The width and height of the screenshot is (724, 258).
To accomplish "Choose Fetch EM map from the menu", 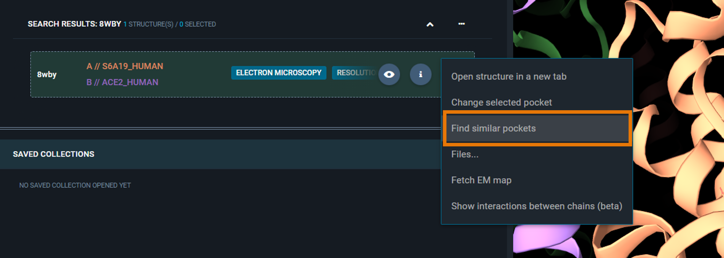I will tap(481, 180).
